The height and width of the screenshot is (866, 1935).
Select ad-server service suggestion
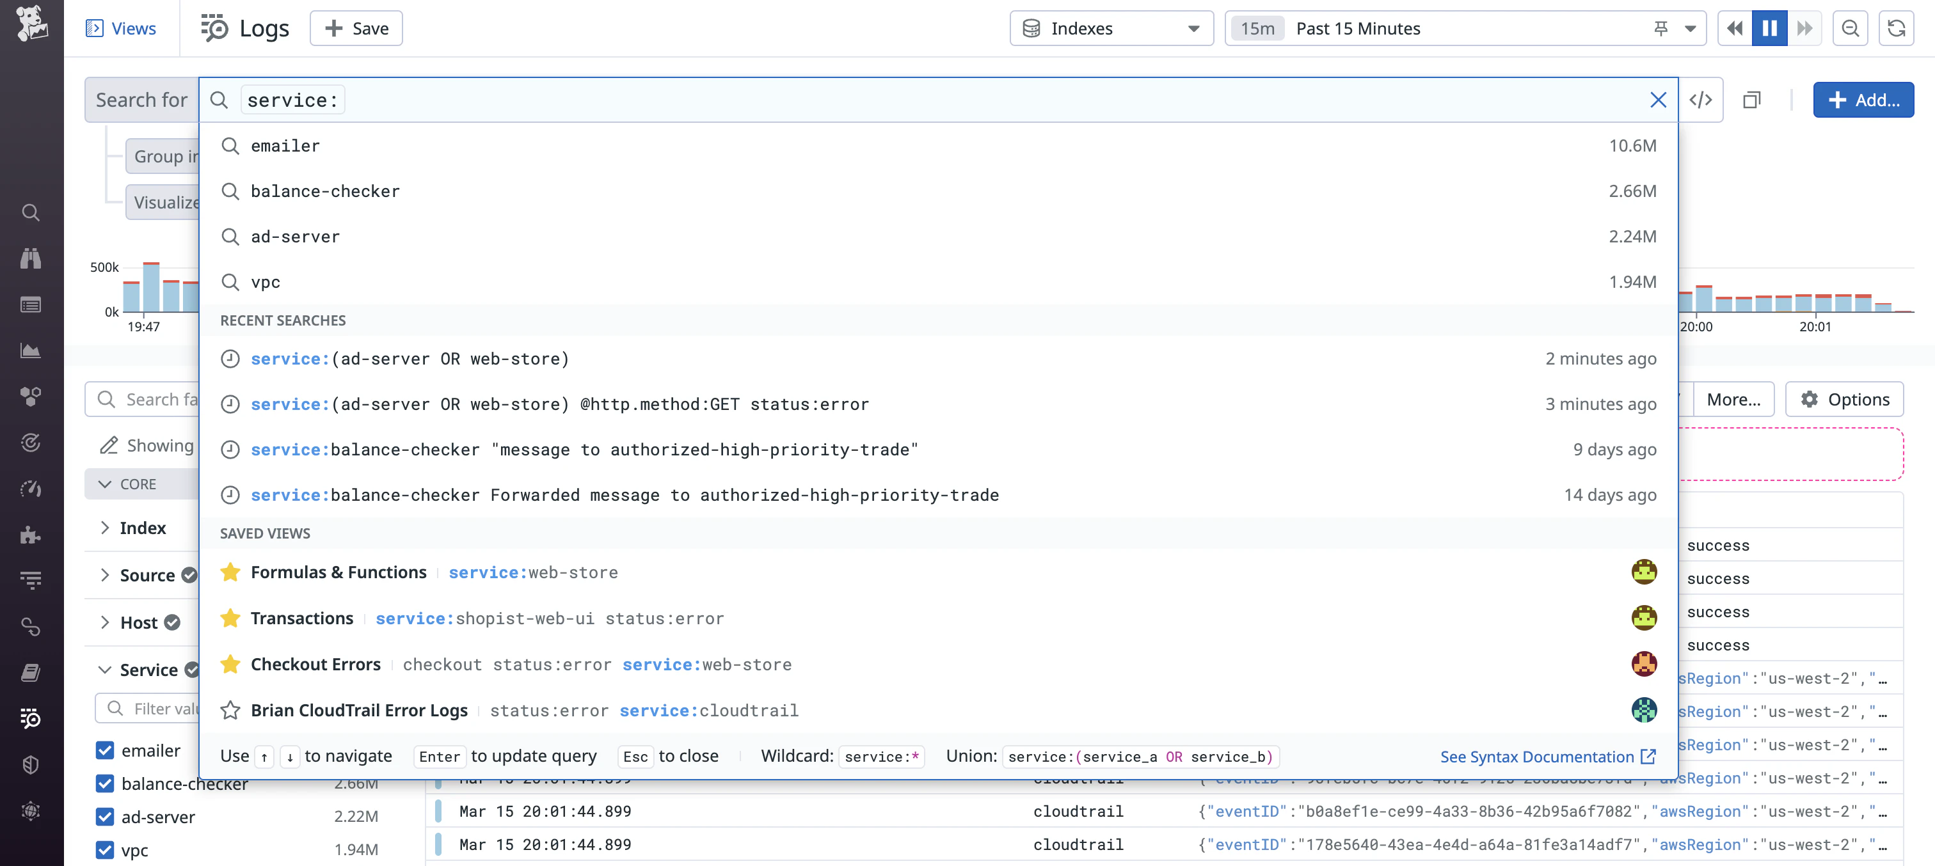938,237
